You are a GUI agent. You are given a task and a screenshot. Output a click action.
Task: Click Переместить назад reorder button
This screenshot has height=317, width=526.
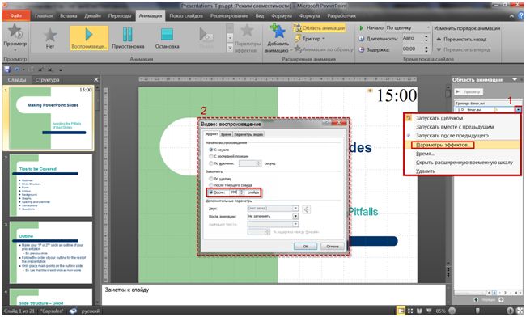point(461,39)
